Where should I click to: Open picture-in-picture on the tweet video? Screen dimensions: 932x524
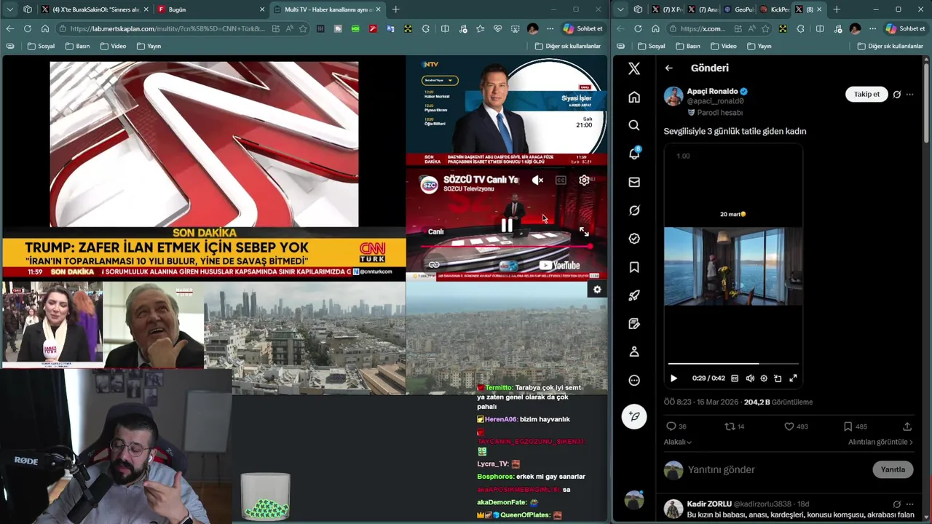pos(778,378)
